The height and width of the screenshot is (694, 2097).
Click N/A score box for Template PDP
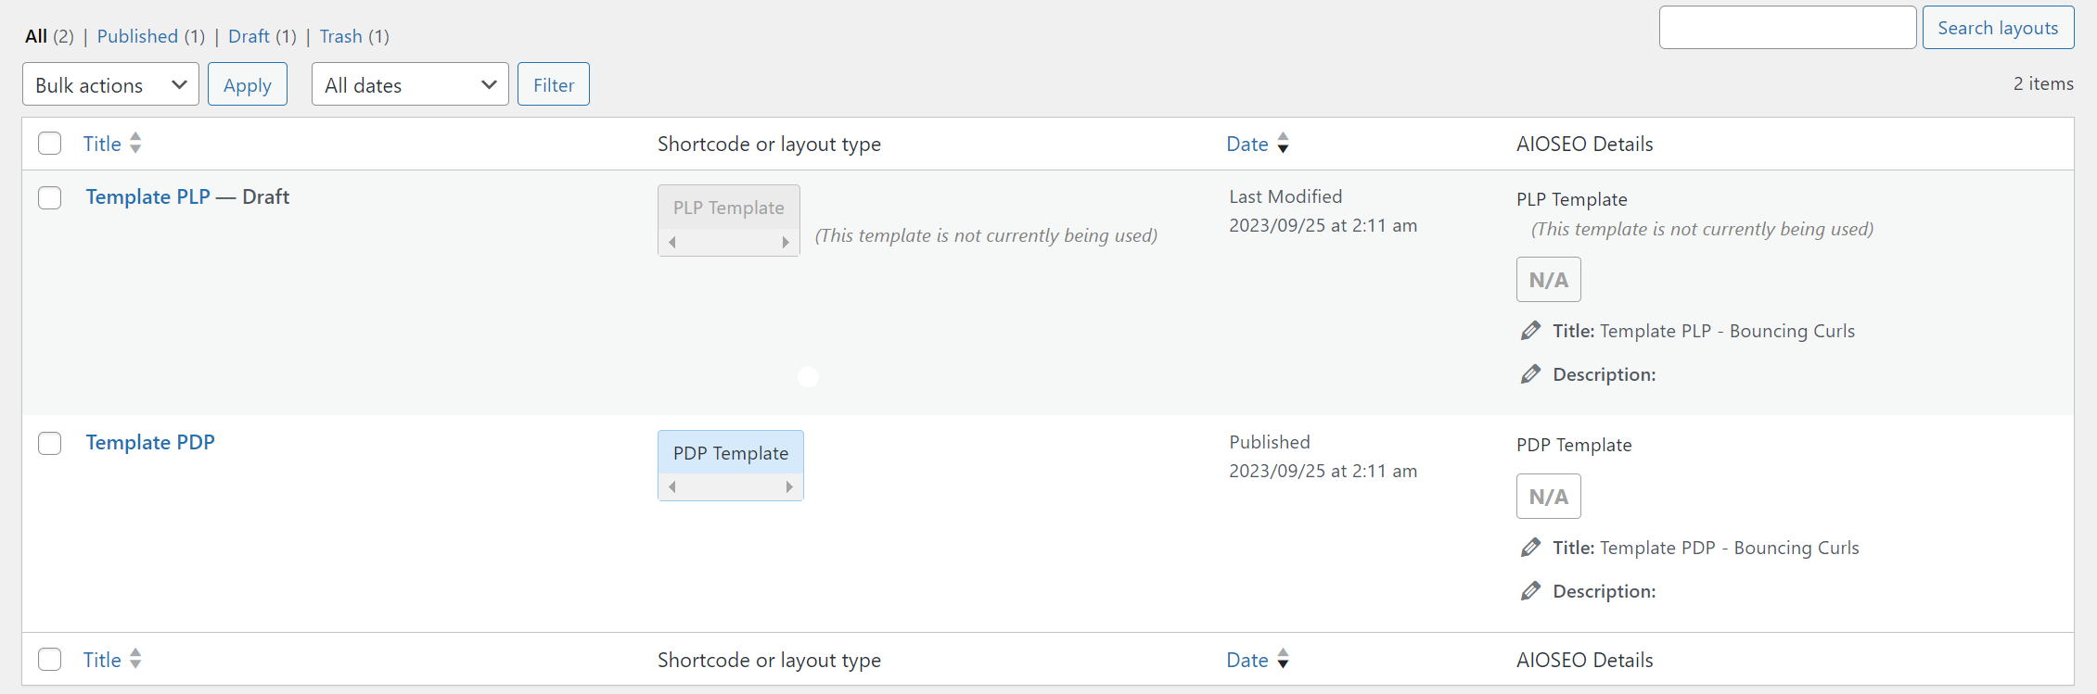pyautogui.click(x=1548, y=497)
